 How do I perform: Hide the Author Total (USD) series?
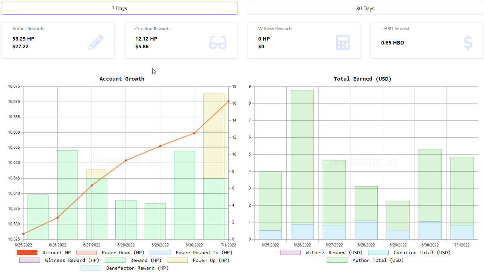pyautogui.click(x=365, y=260)
